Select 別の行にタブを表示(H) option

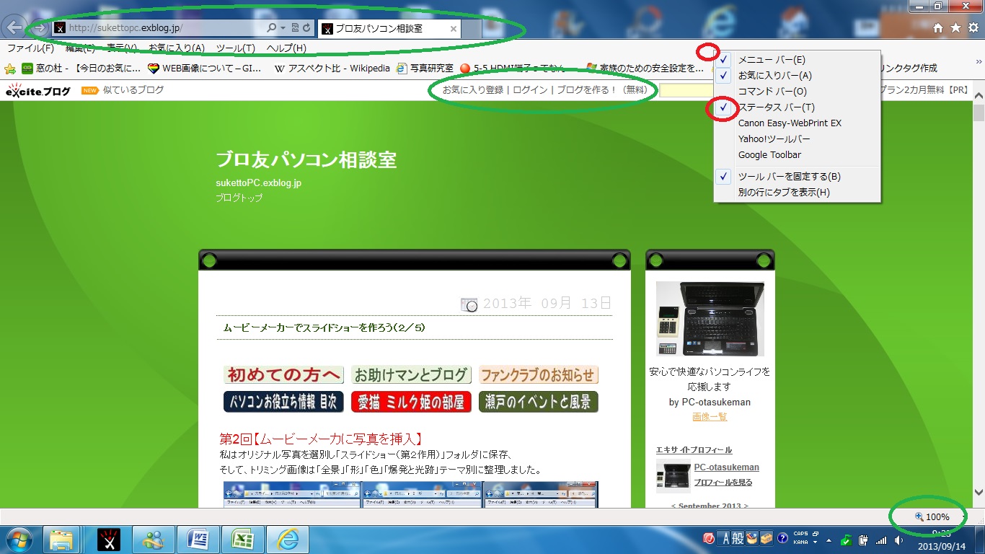pos(797,193)
